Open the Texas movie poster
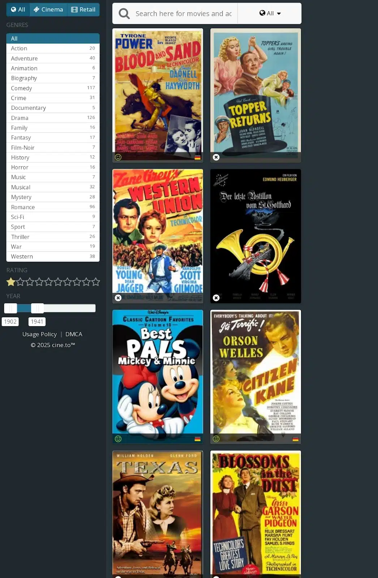Viewport: 378px width, 578px height. pos(158,514)
